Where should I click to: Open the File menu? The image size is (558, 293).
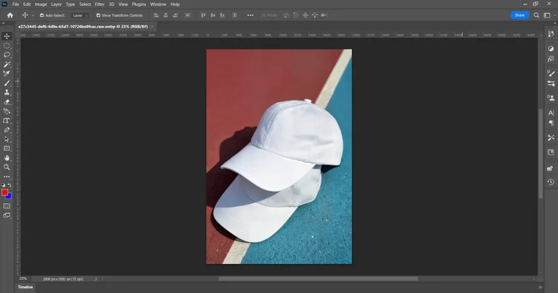tap(16, 4)
